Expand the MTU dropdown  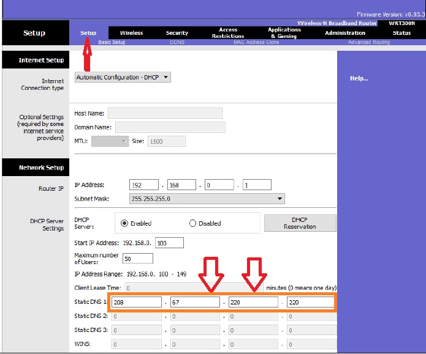tap(110, 141)
